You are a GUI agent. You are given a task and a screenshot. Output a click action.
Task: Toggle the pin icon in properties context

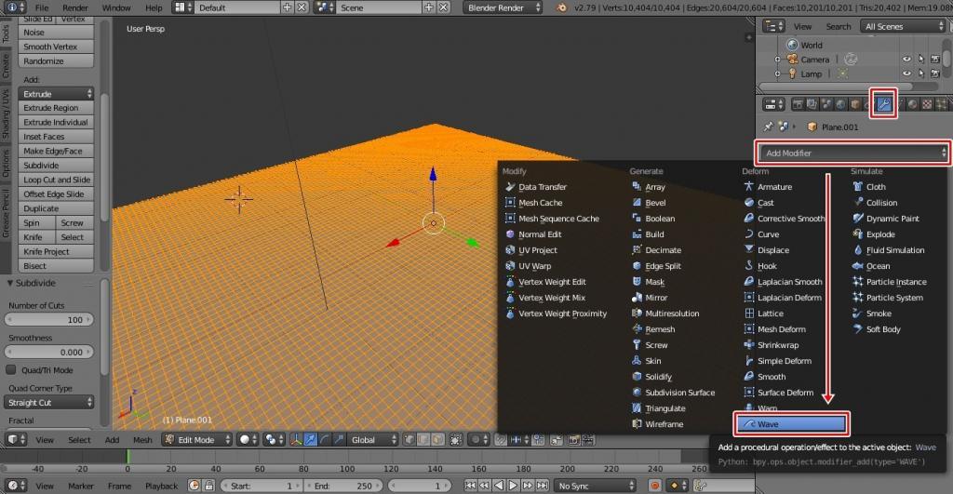pyautogui.click(x=768, y=127)
